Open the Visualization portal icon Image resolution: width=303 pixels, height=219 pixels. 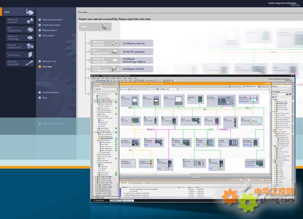pyautogui.click(x=30, y=55)
